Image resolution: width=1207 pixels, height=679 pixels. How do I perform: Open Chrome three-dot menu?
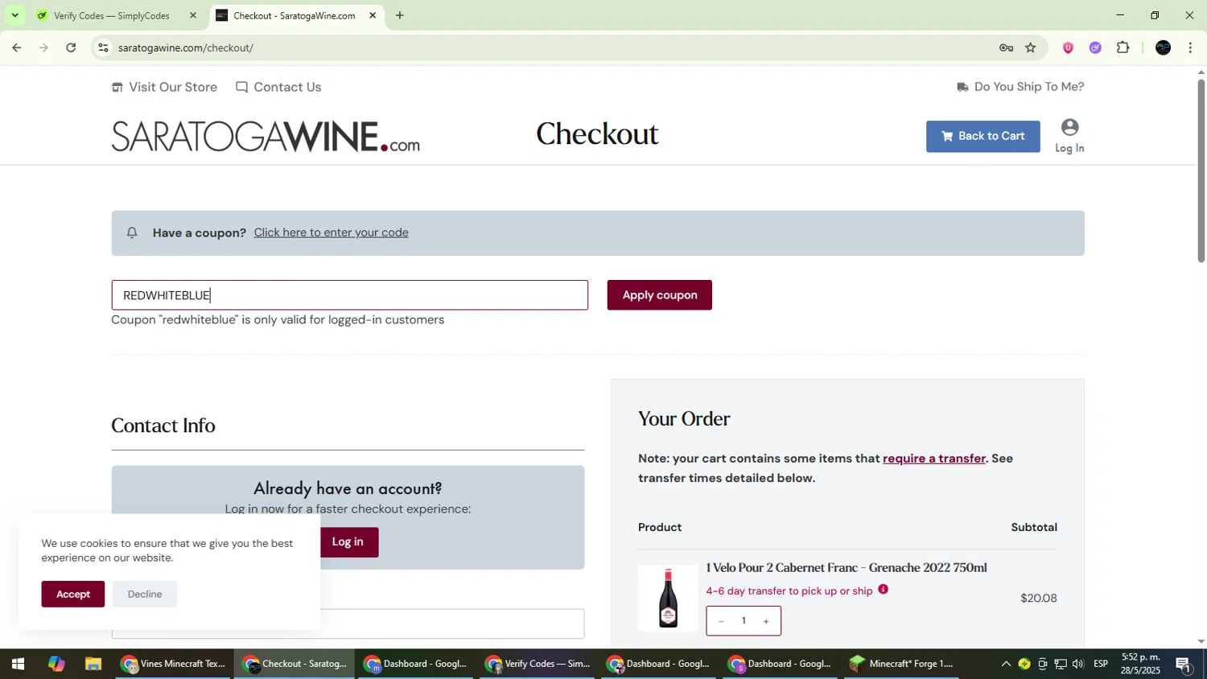pyautogui.click(x=1190, y=47)
